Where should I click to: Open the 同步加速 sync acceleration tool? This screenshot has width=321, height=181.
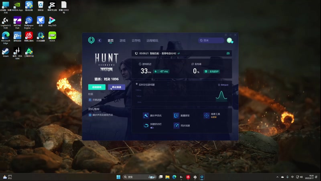(x=181, y=125)
